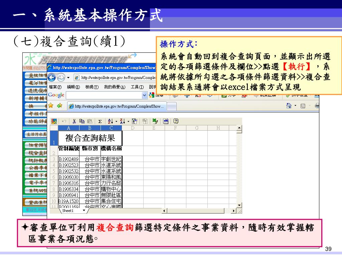Click the Export to Excel icon

[155, 121]
